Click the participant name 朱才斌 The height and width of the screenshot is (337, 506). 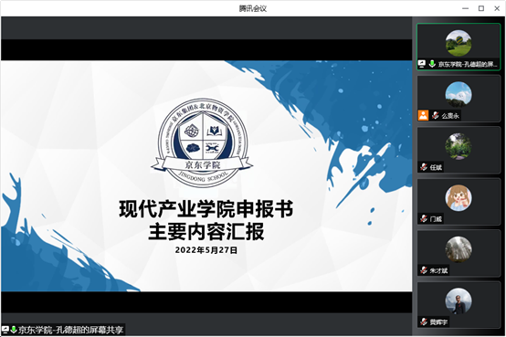coord(438,270)
